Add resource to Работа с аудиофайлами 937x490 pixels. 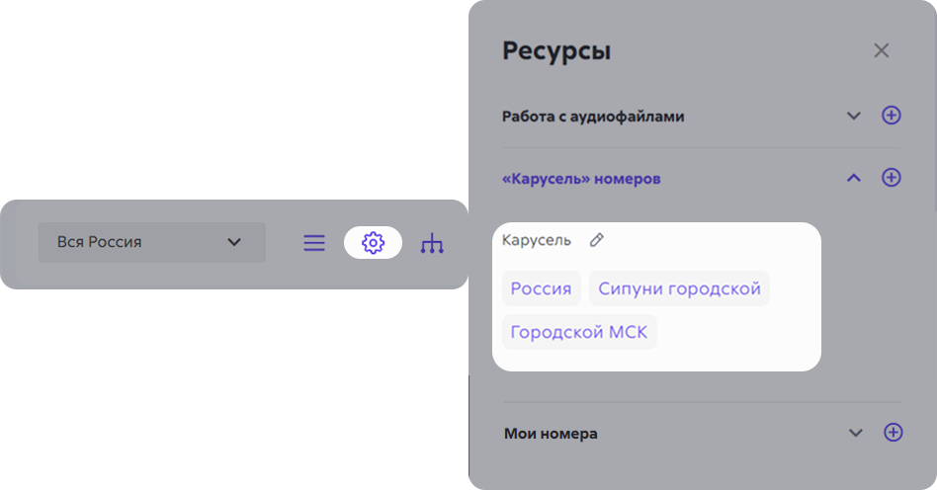tap(891, 116)
